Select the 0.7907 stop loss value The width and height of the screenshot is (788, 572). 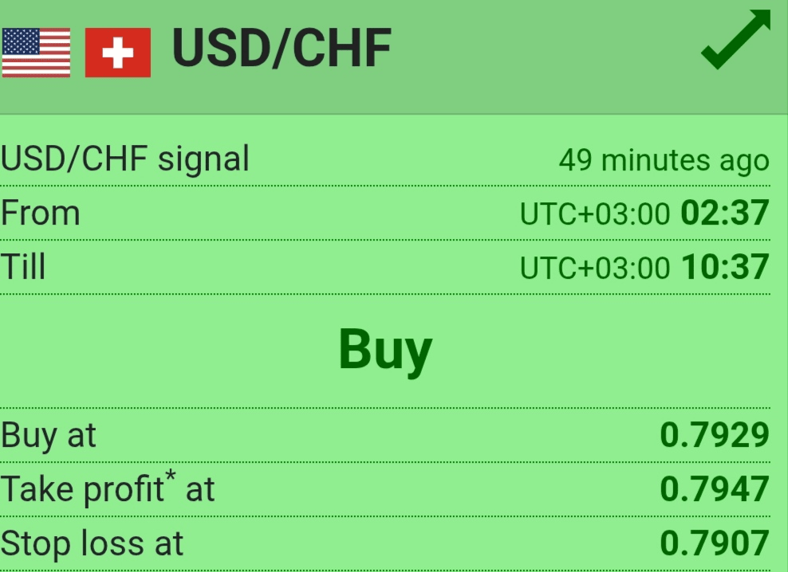pos(715,543)
